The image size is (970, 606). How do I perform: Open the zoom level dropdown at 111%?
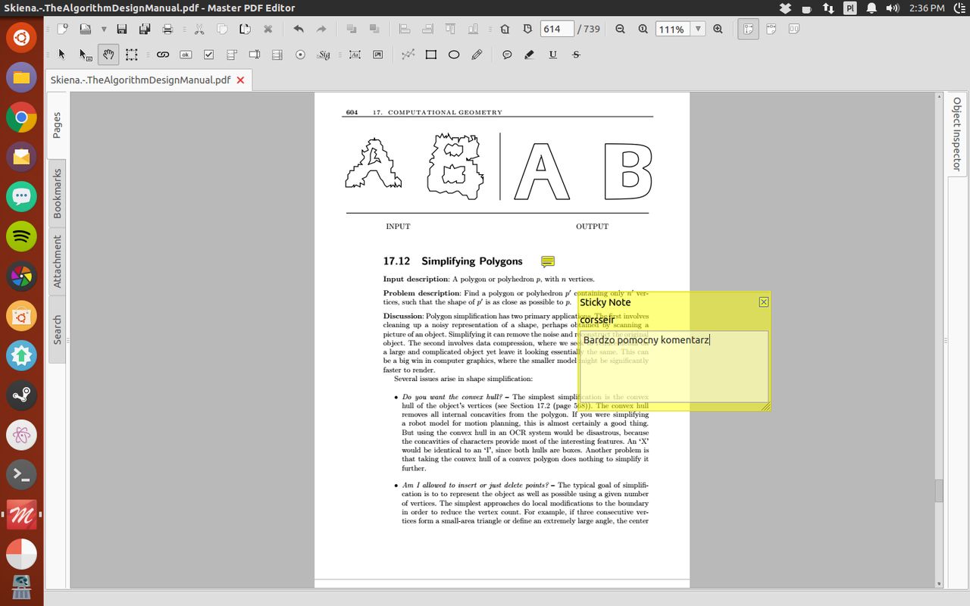(698, 29)
